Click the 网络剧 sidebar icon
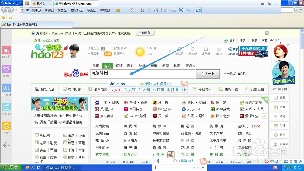The height and width of the screenshot is (171, 304). [6, 107]
